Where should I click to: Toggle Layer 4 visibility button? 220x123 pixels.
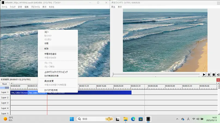coord(5,108)
